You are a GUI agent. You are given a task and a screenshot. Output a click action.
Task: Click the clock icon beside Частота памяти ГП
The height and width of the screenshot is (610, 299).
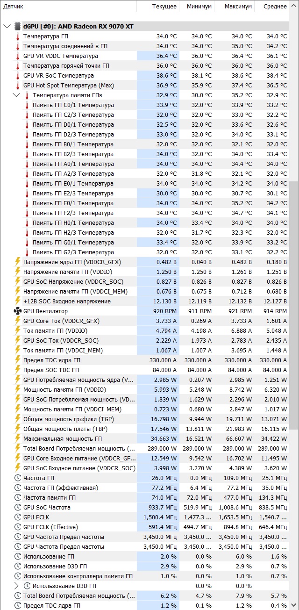(18, 498)
